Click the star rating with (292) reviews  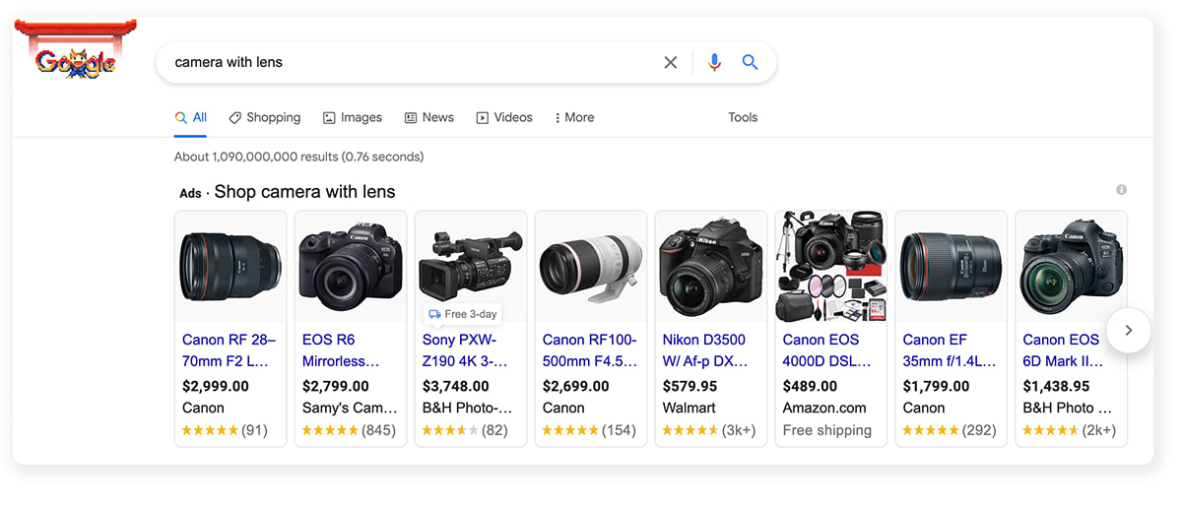[950, 430]
